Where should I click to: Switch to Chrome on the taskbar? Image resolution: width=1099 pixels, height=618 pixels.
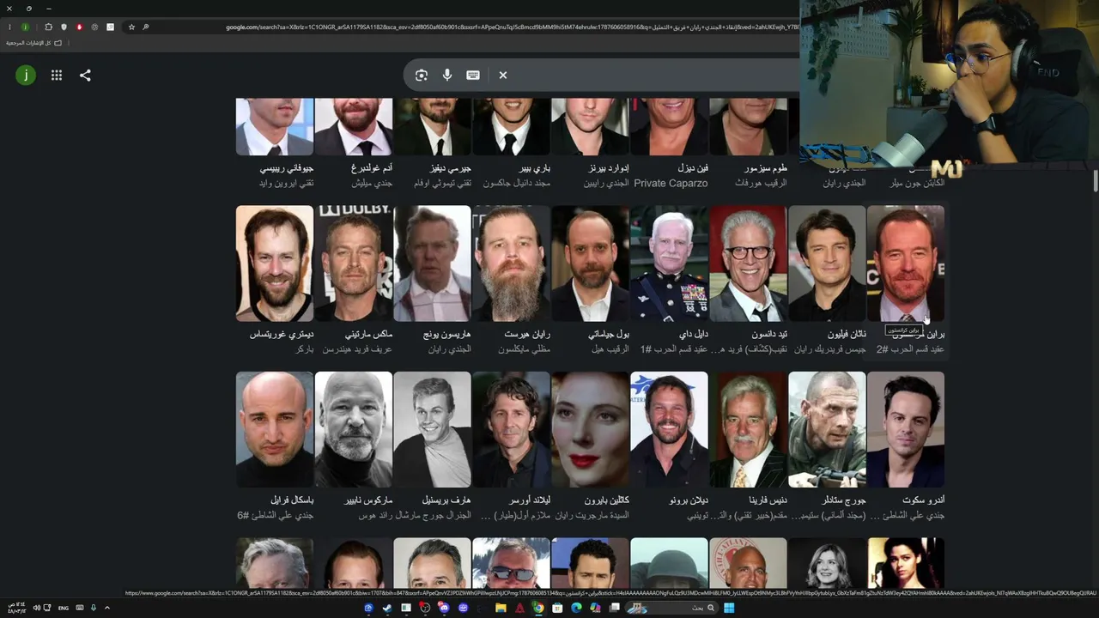click(x=538, y=608)
